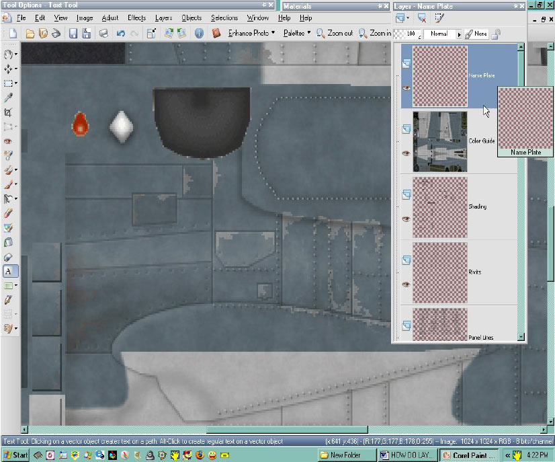555x462 pixels.
Task: Open the Windows Start menu
Action: tap(15, 455)
